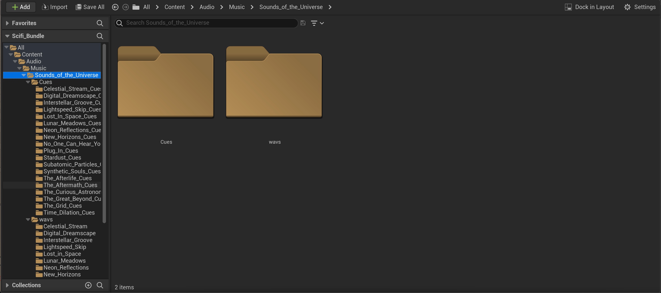Click Dock in Layout
The height and width of the screenshot is (293, 661).
click(589, 7)
